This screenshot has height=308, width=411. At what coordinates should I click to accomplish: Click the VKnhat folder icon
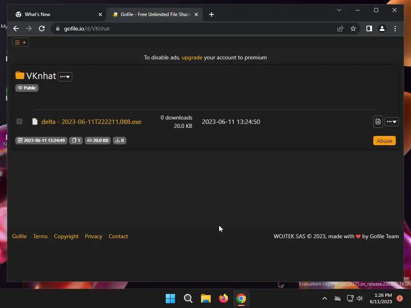click(x=20, y=75)
